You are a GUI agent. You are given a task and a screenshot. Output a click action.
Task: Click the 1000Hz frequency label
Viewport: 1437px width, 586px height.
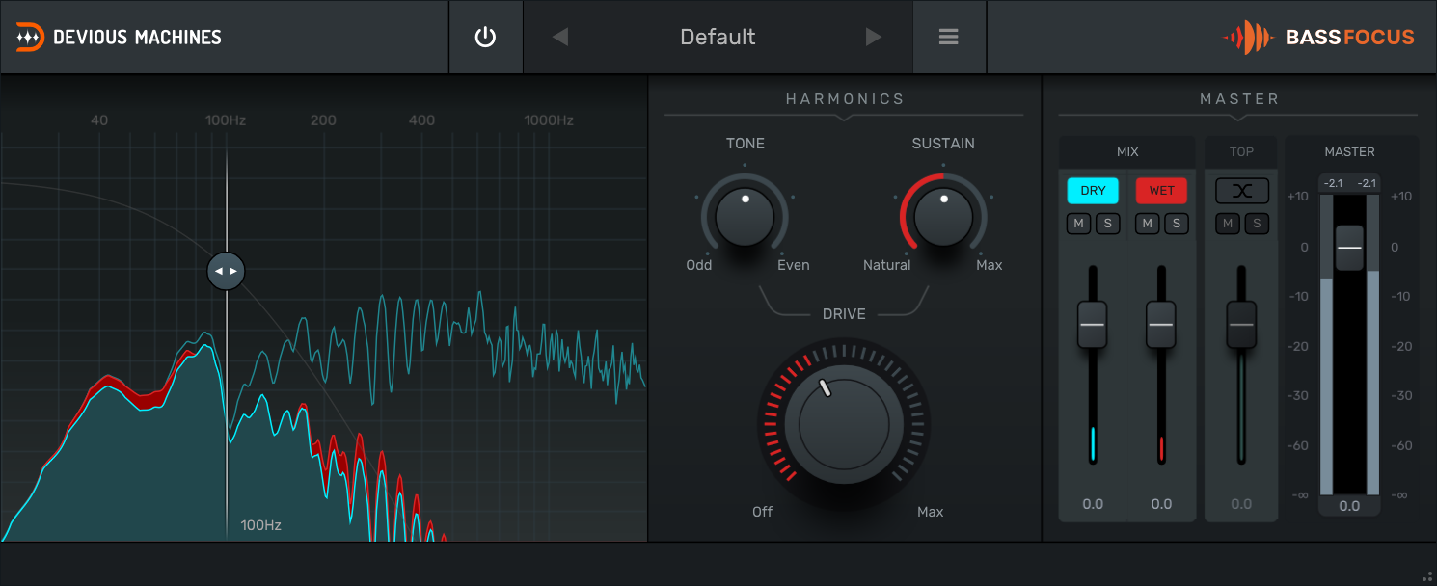tap(549, 120)
